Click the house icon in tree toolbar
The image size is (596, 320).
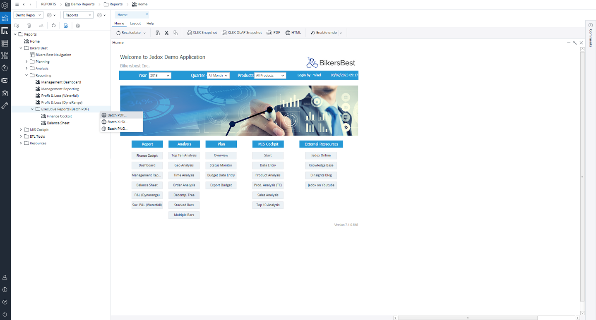pos(78,26)
